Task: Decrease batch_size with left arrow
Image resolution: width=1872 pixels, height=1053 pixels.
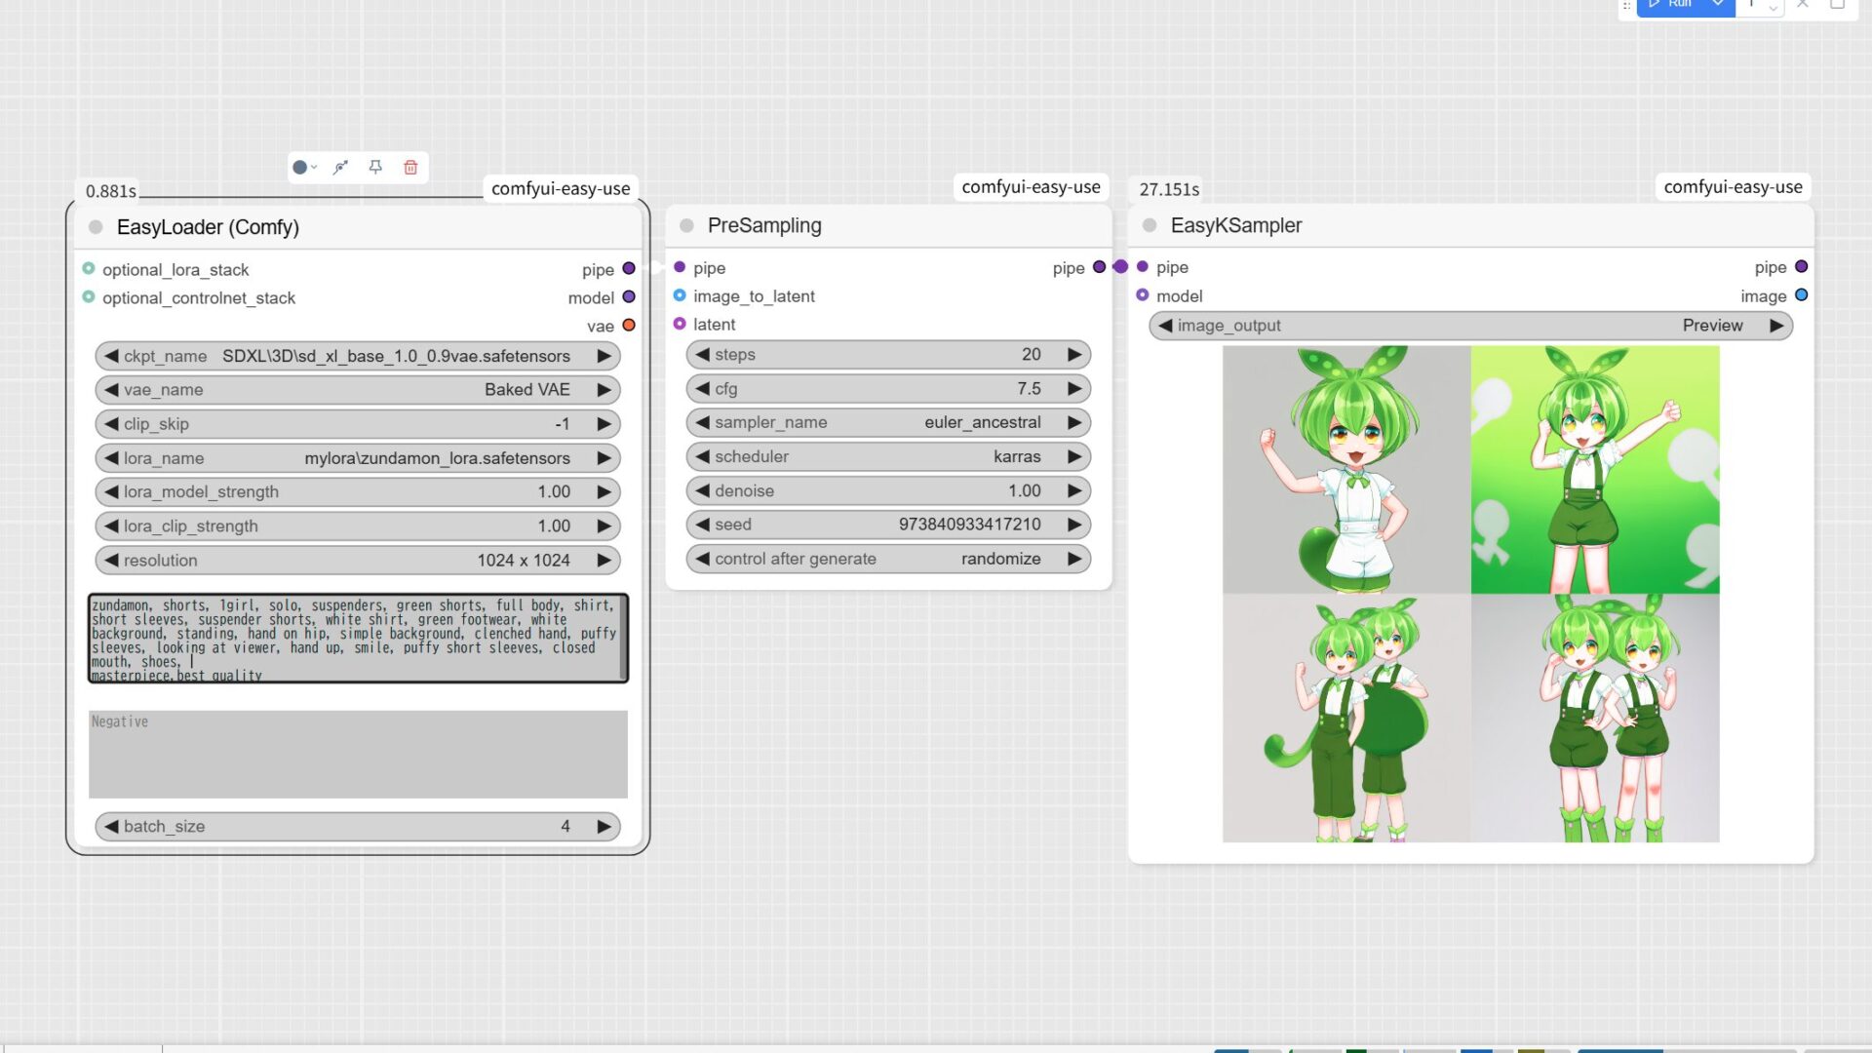Action: (x=111, y=826)
